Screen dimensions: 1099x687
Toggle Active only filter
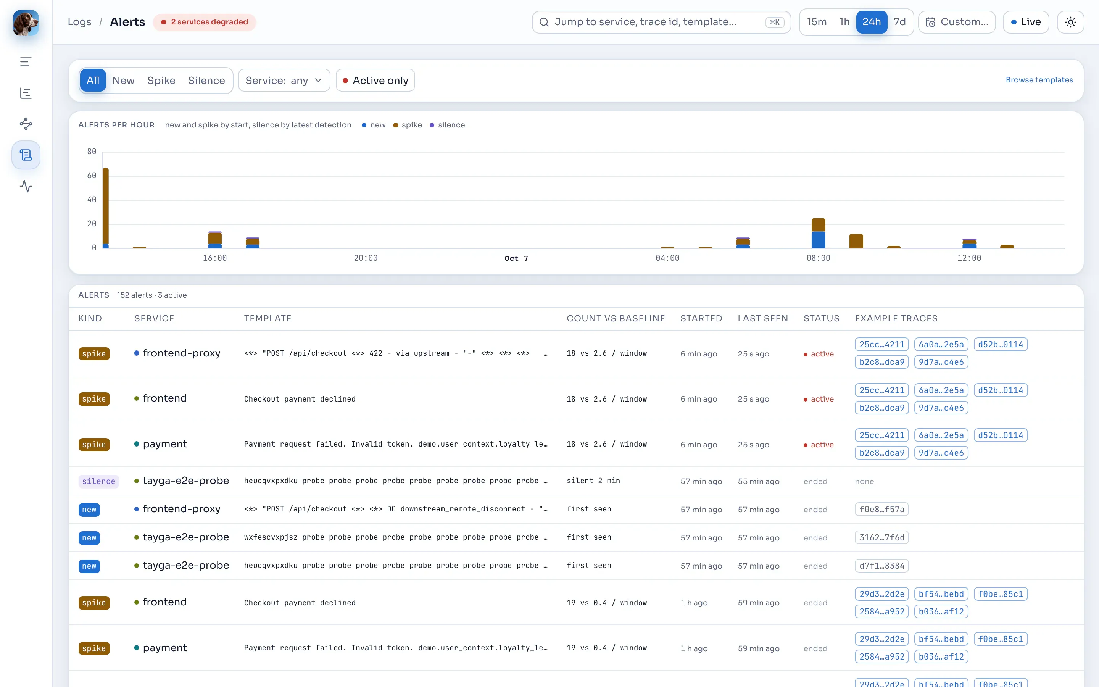(375, 81)
